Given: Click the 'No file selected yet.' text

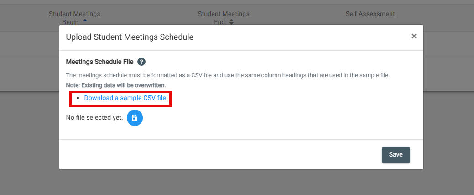Looking at the screenshot, I should click(x=94, y=117).
